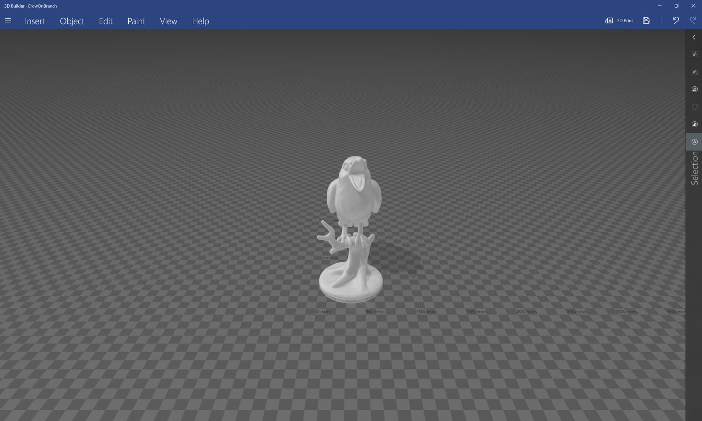
Task: Click the dashed-circle shapes icon with plus
Action: (694, 89)
